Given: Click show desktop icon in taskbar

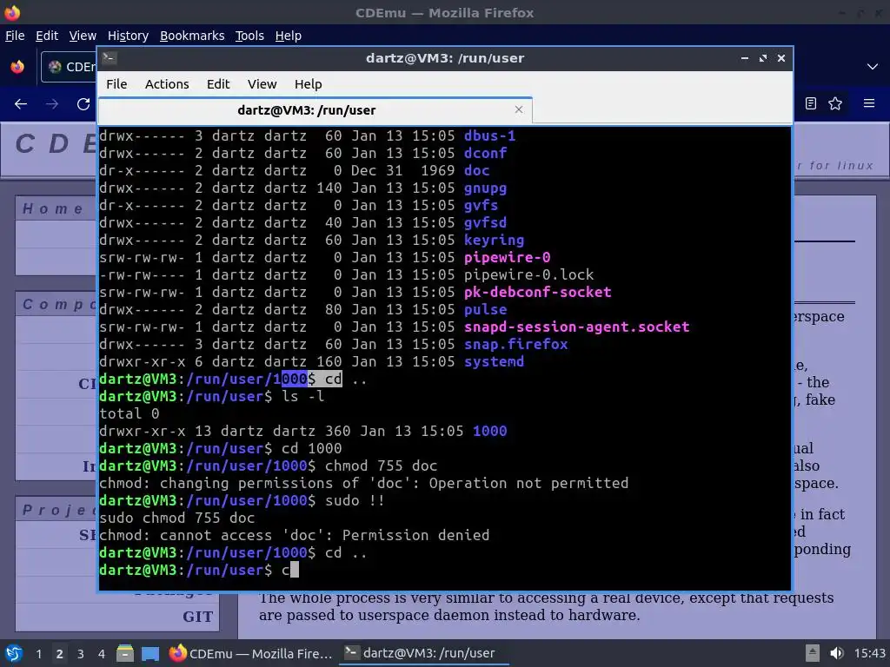Looking at the screenshot, I should [x=149, y=653].
